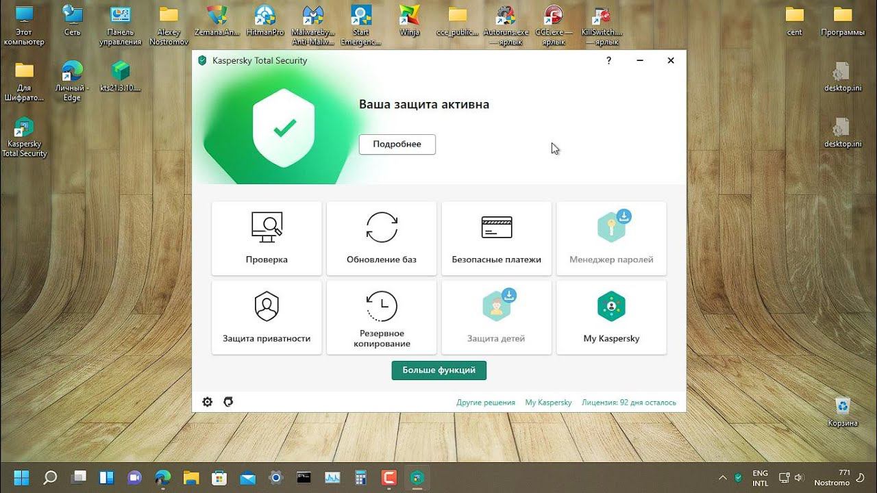Screen dimensions: 877x493
Task: Select the Start Emergency shortcut
Action: tap(360, 26)
